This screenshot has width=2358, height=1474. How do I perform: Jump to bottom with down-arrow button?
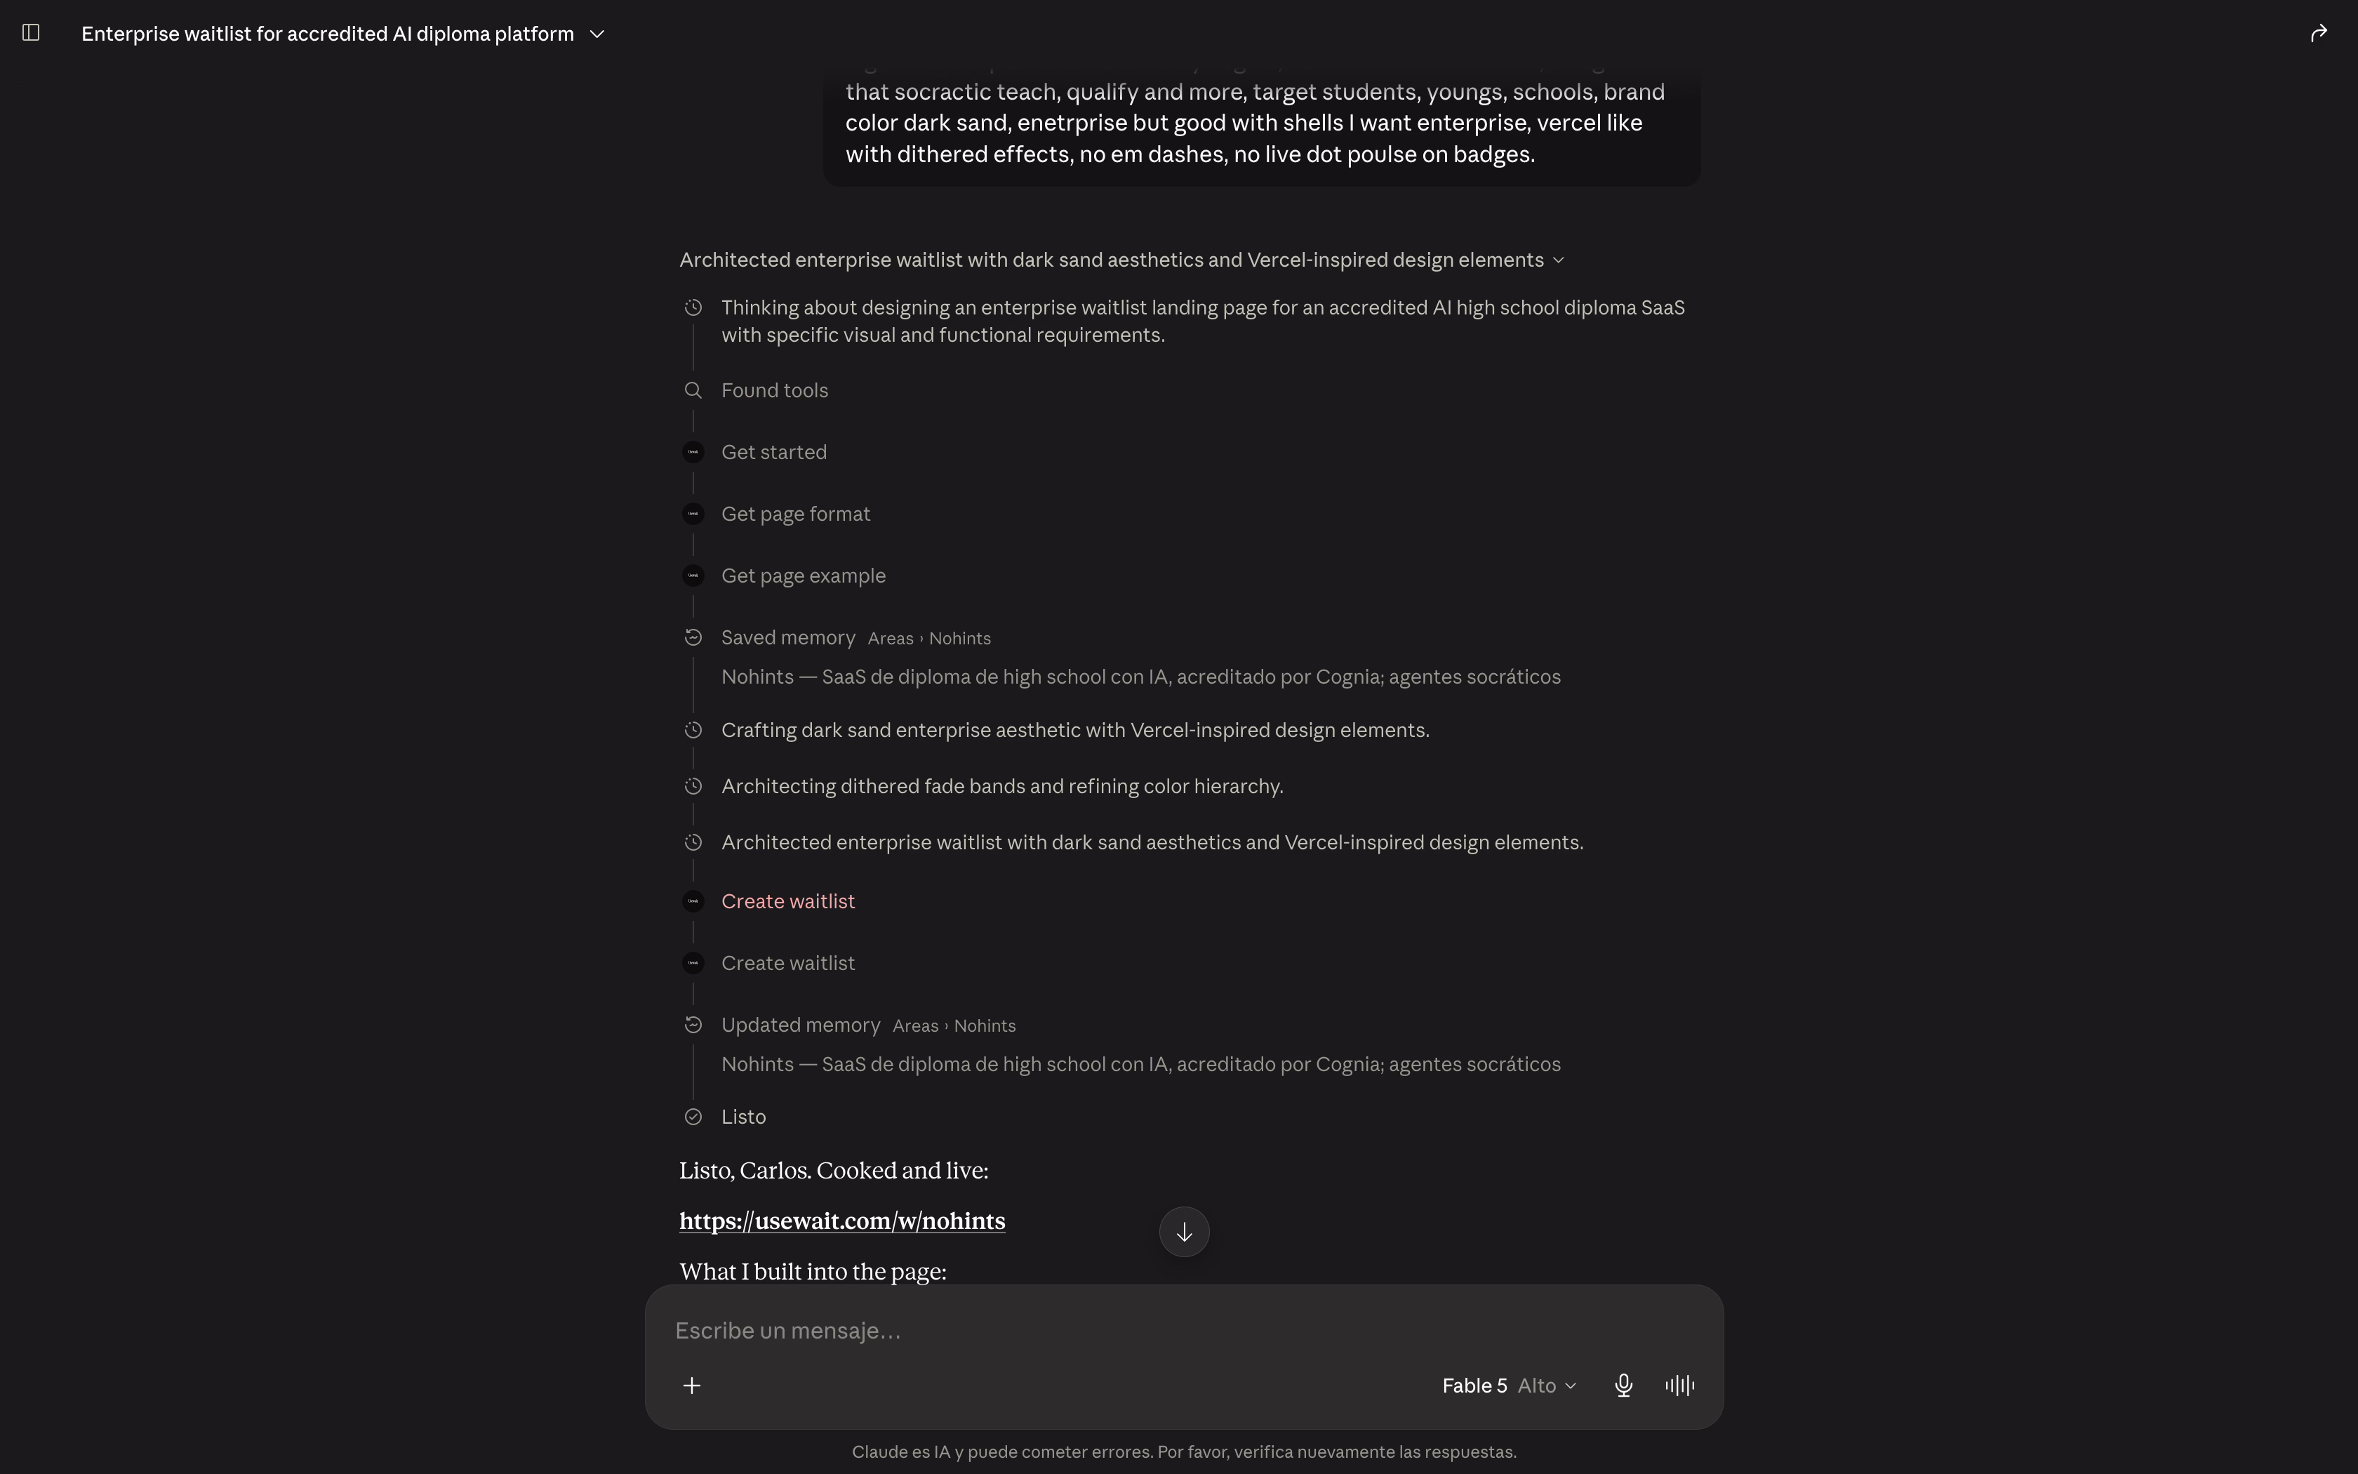[x=1184, y=1233]
